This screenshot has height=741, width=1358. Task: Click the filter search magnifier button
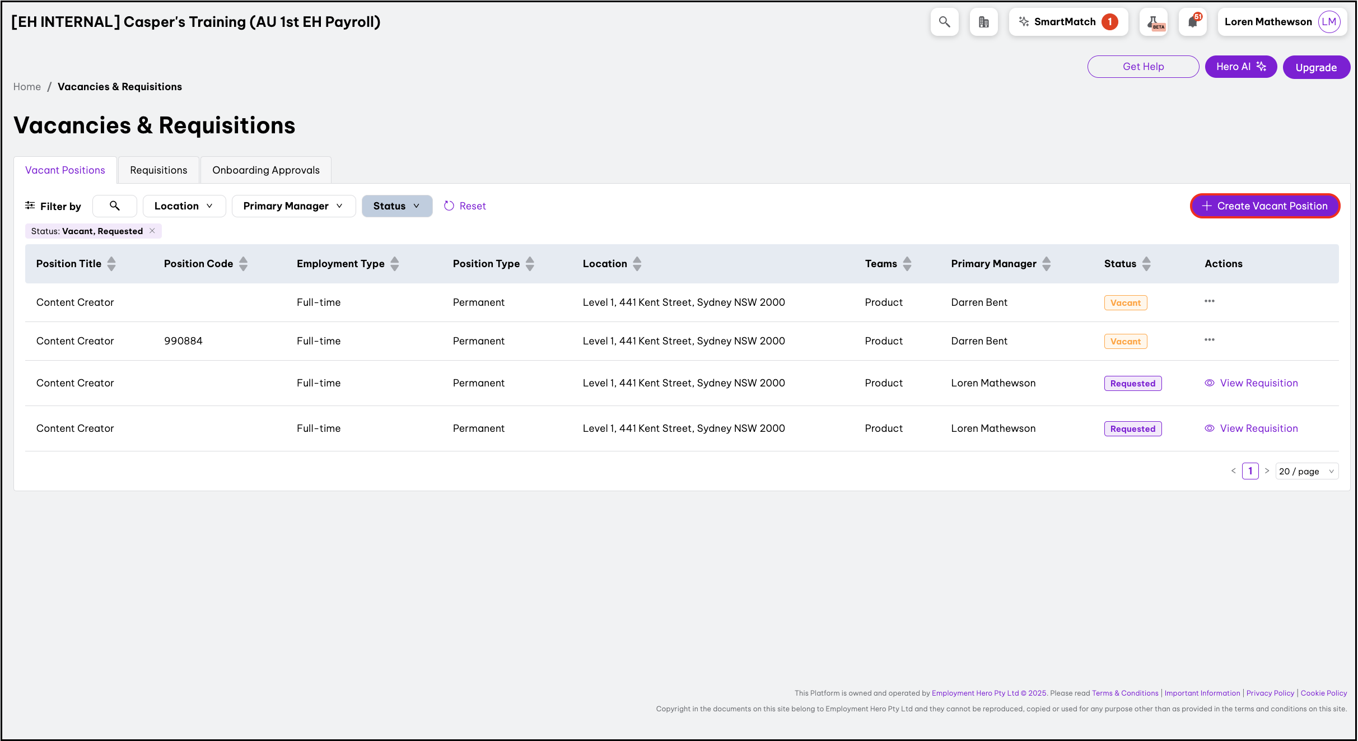coord(115,206)
